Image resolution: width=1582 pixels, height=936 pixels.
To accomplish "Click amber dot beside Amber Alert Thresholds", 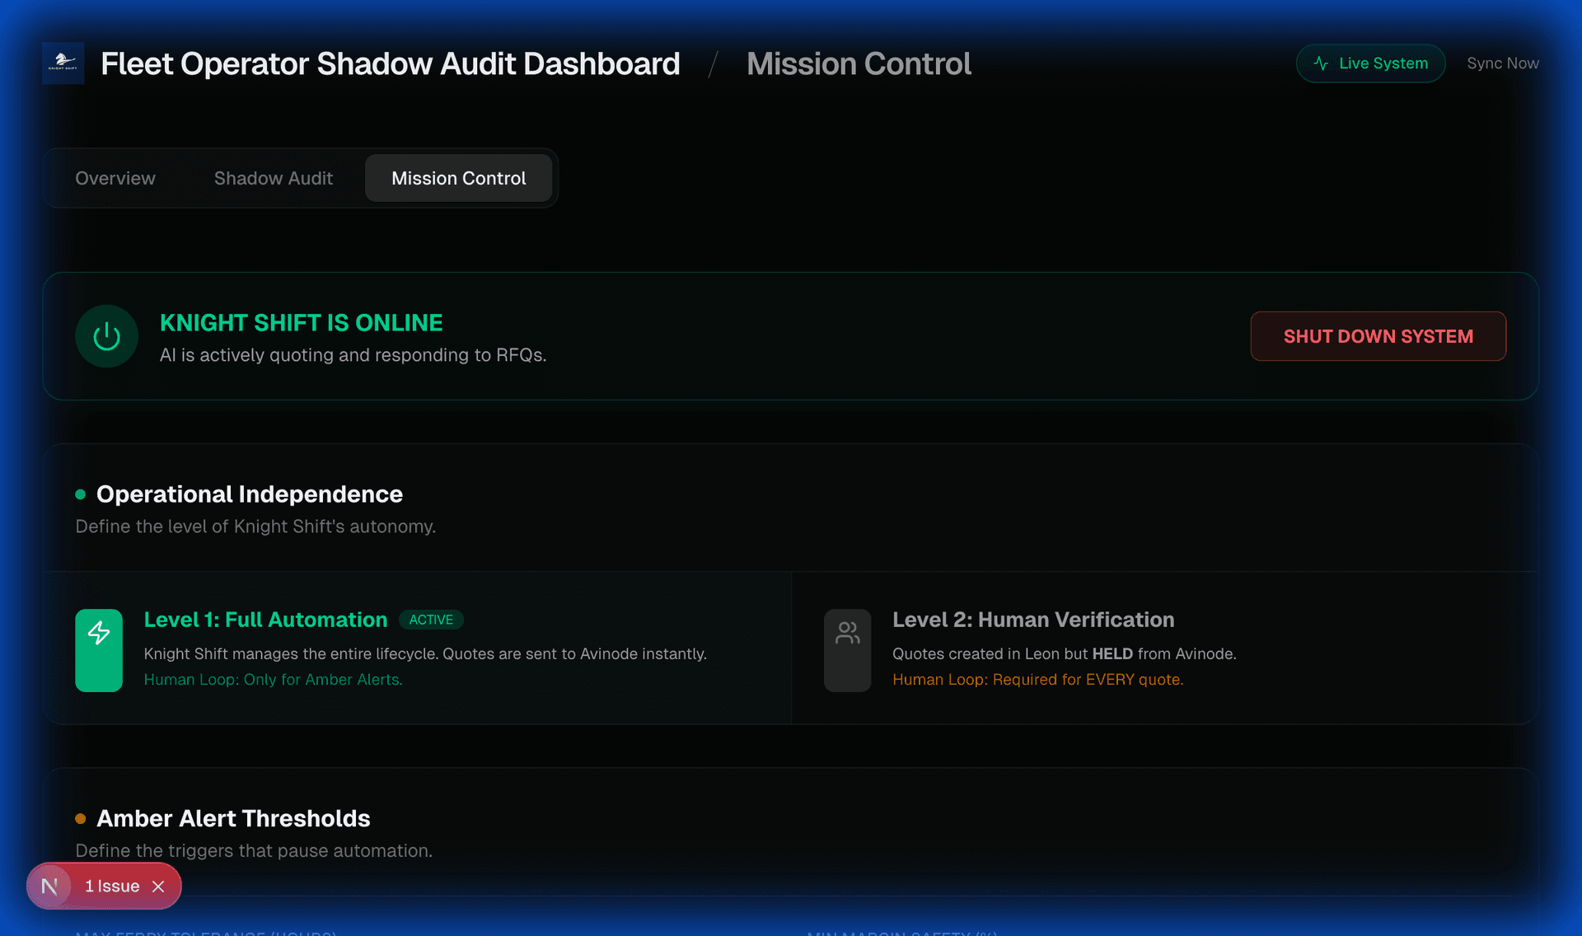I will point(80,818).
